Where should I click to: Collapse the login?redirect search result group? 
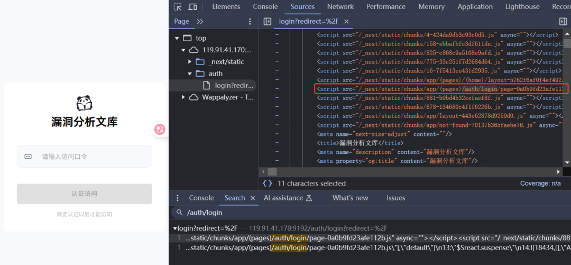click(175, 228)
